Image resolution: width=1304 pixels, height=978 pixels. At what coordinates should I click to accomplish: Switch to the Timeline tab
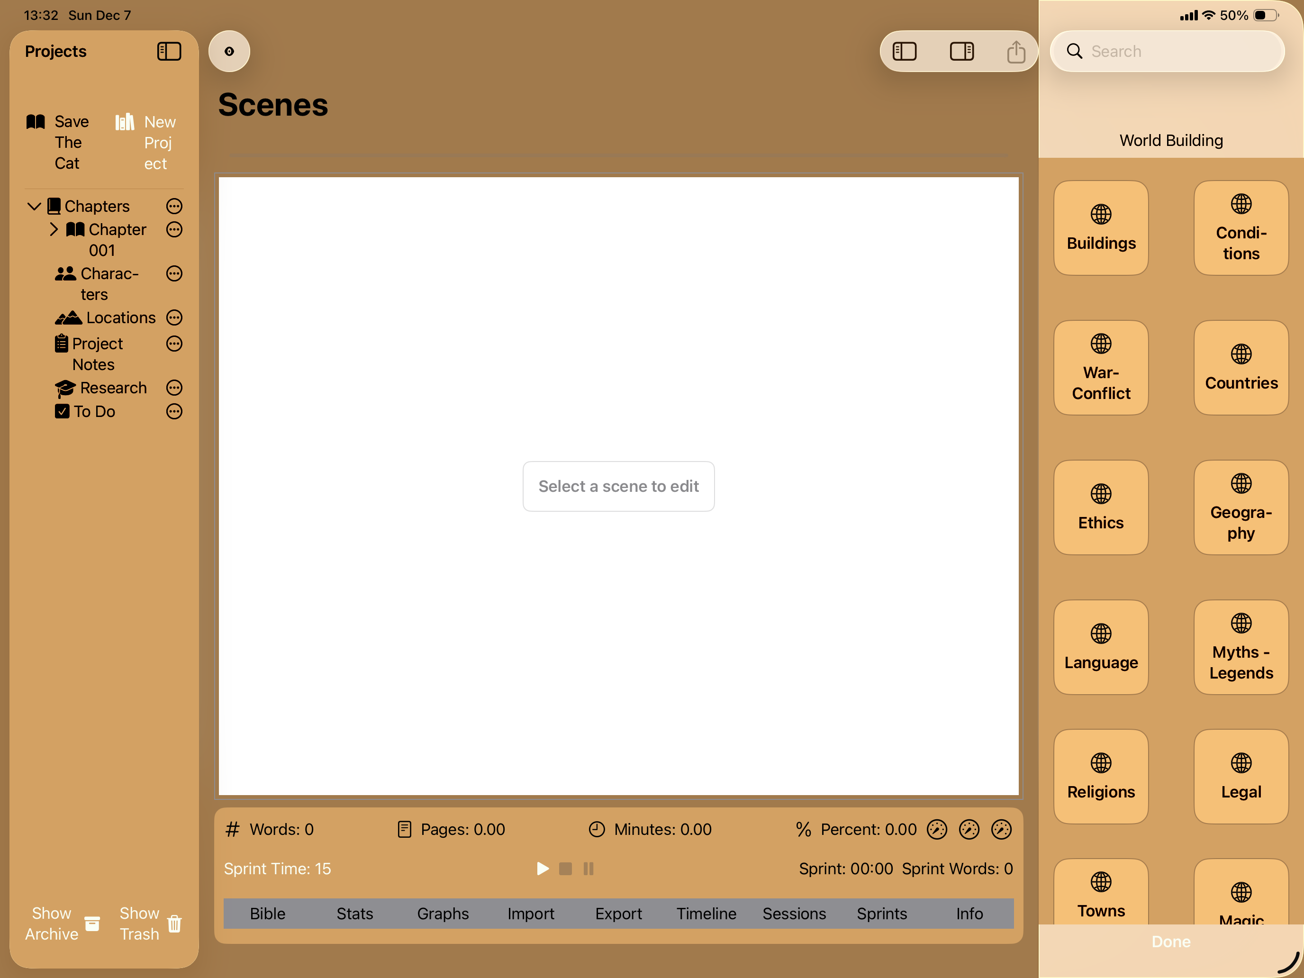pos(706,914)
